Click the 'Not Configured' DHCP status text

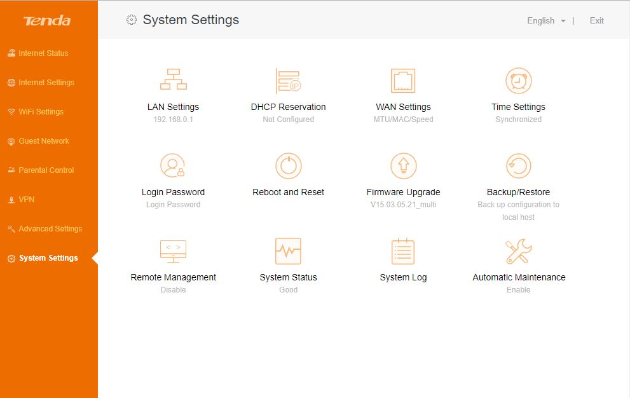tap(288, 120)
